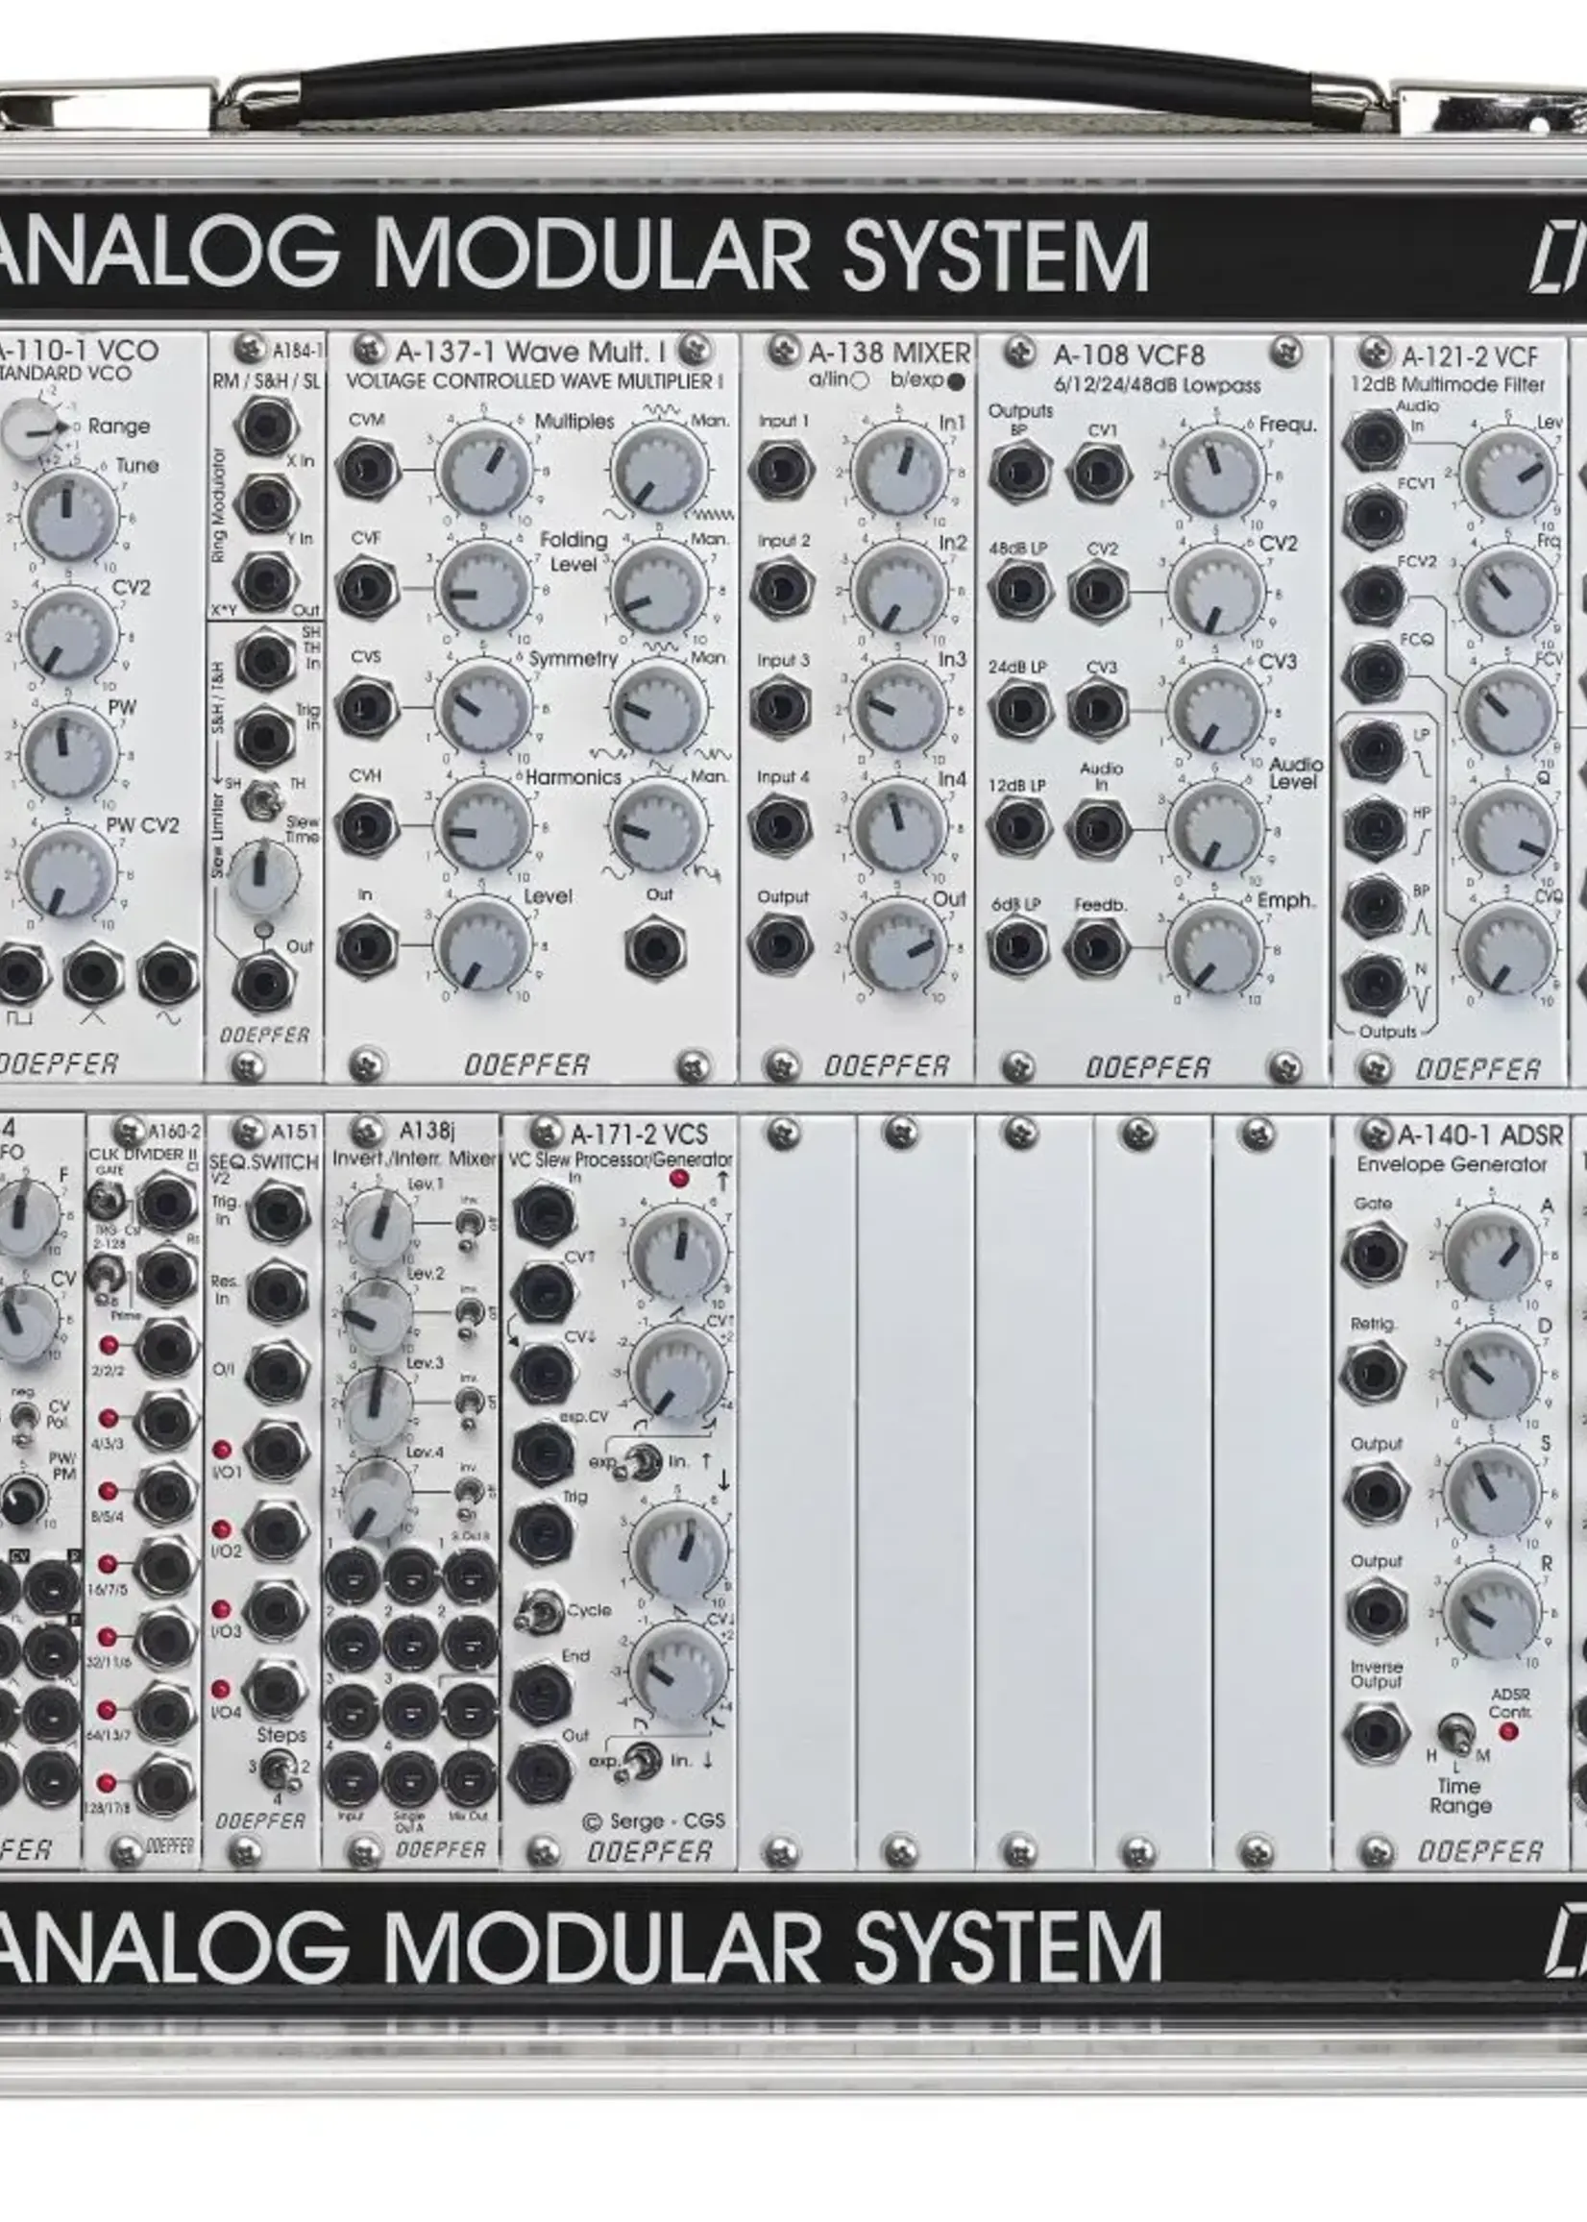Screen dimensions: 1587x2222
Task: Click the BP output jack on A-108 VCF8
Action: 1019,473
